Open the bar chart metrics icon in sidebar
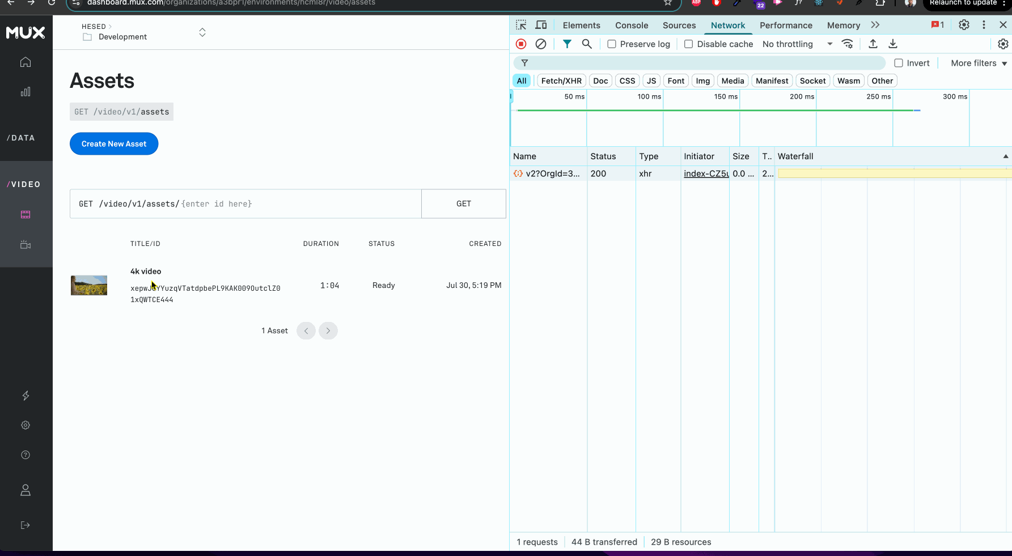Screen dimensions: 1012x556 click(x=26, y=92)
